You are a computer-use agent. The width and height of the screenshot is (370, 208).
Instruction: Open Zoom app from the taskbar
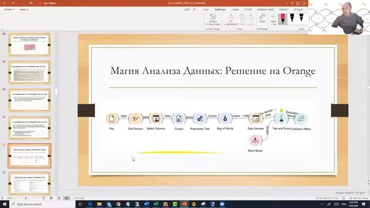[222, 204]
